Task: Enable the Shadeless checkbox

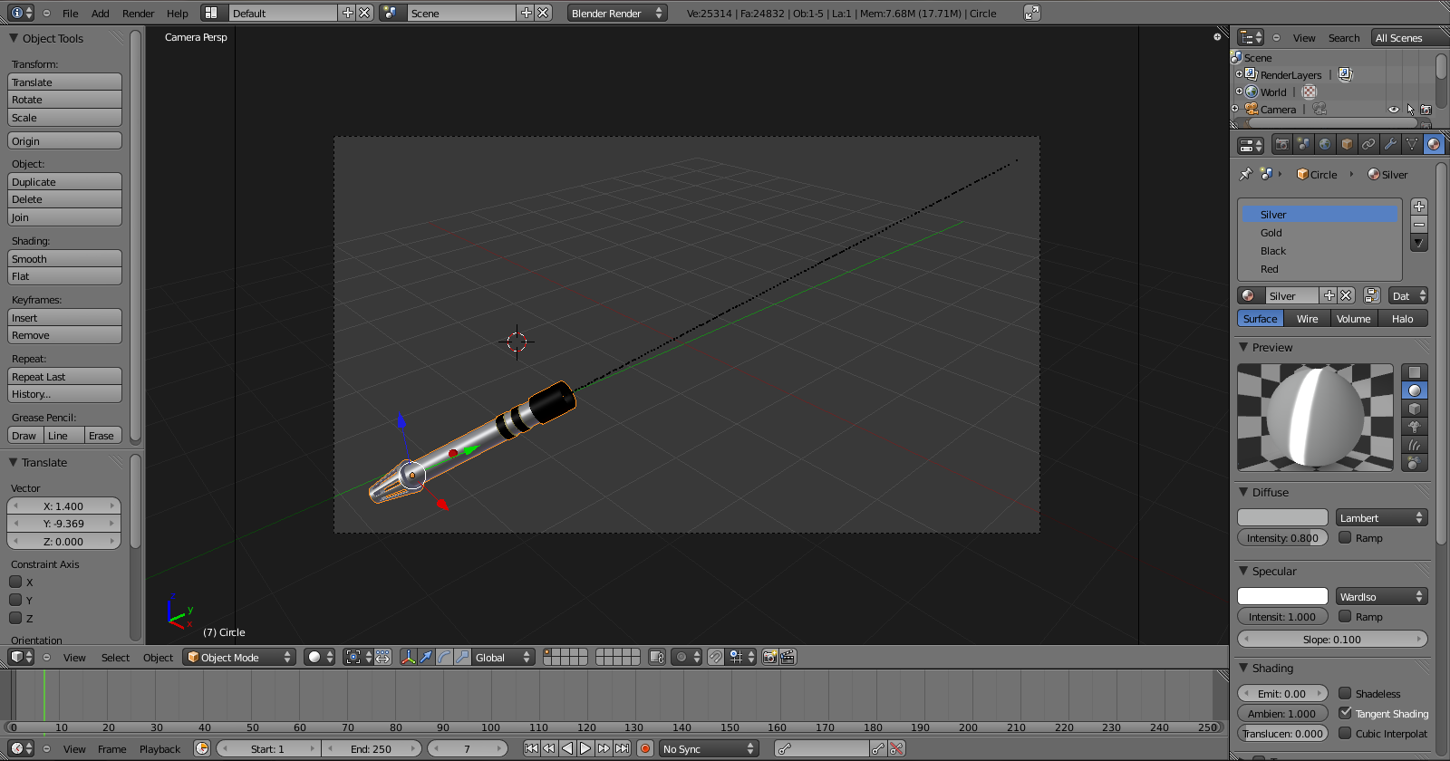Action: (1345, 693)
